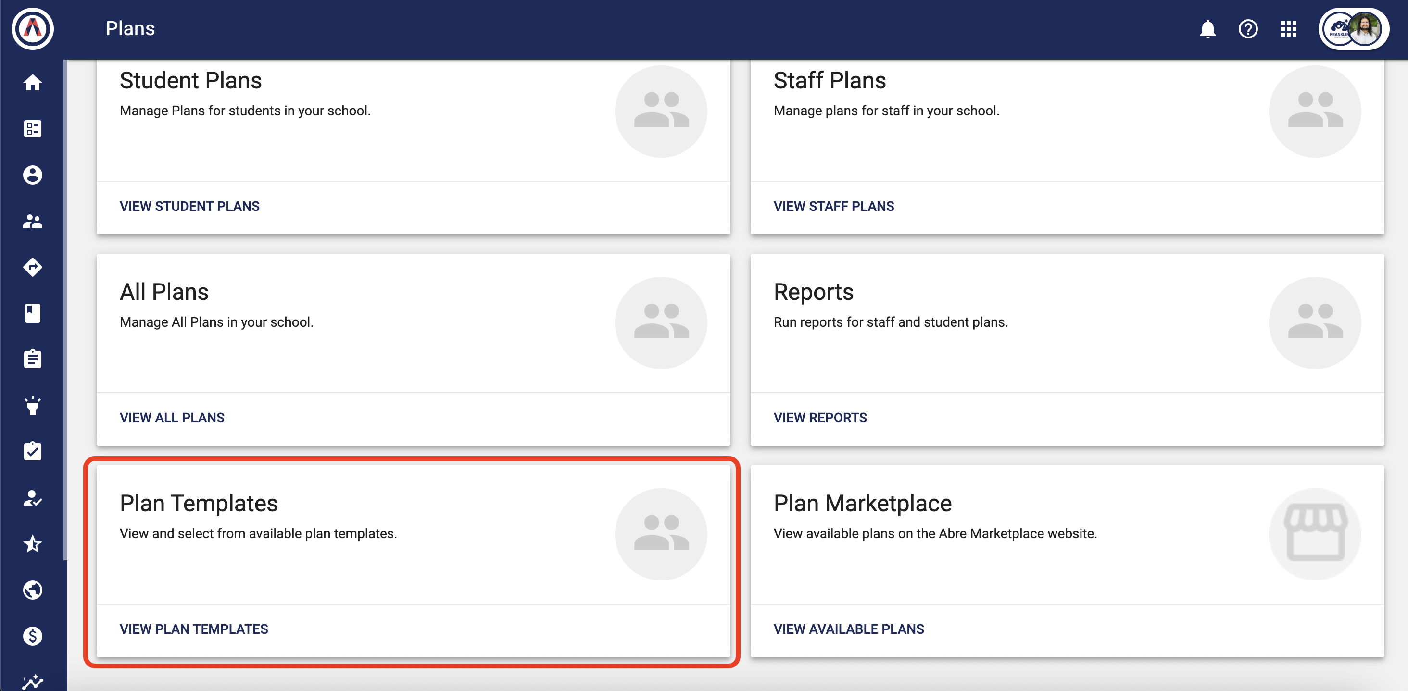1408x691 pixels.
Task: Open the notifications bell
Action: click(1207, 29)
